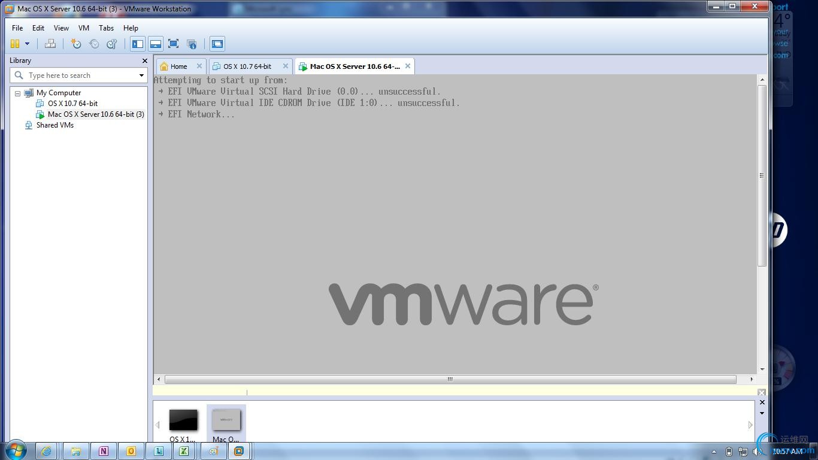The width and height of the screenshot is (818, 460).
Task: Close the Library panel
Action: [x=144, y=60]
